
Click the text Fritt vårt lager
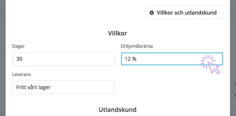(x=34, y=87)
